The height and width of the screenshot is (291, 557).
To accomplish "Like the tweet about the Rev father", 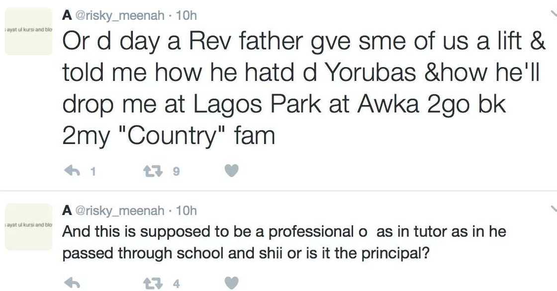I will pyautogui.click(x=231, y=171).
